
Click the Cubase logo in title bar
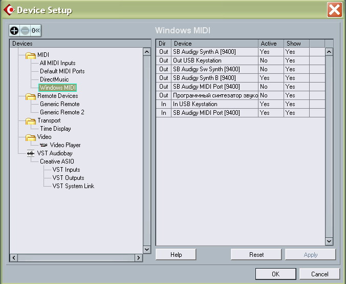point(9,10)
